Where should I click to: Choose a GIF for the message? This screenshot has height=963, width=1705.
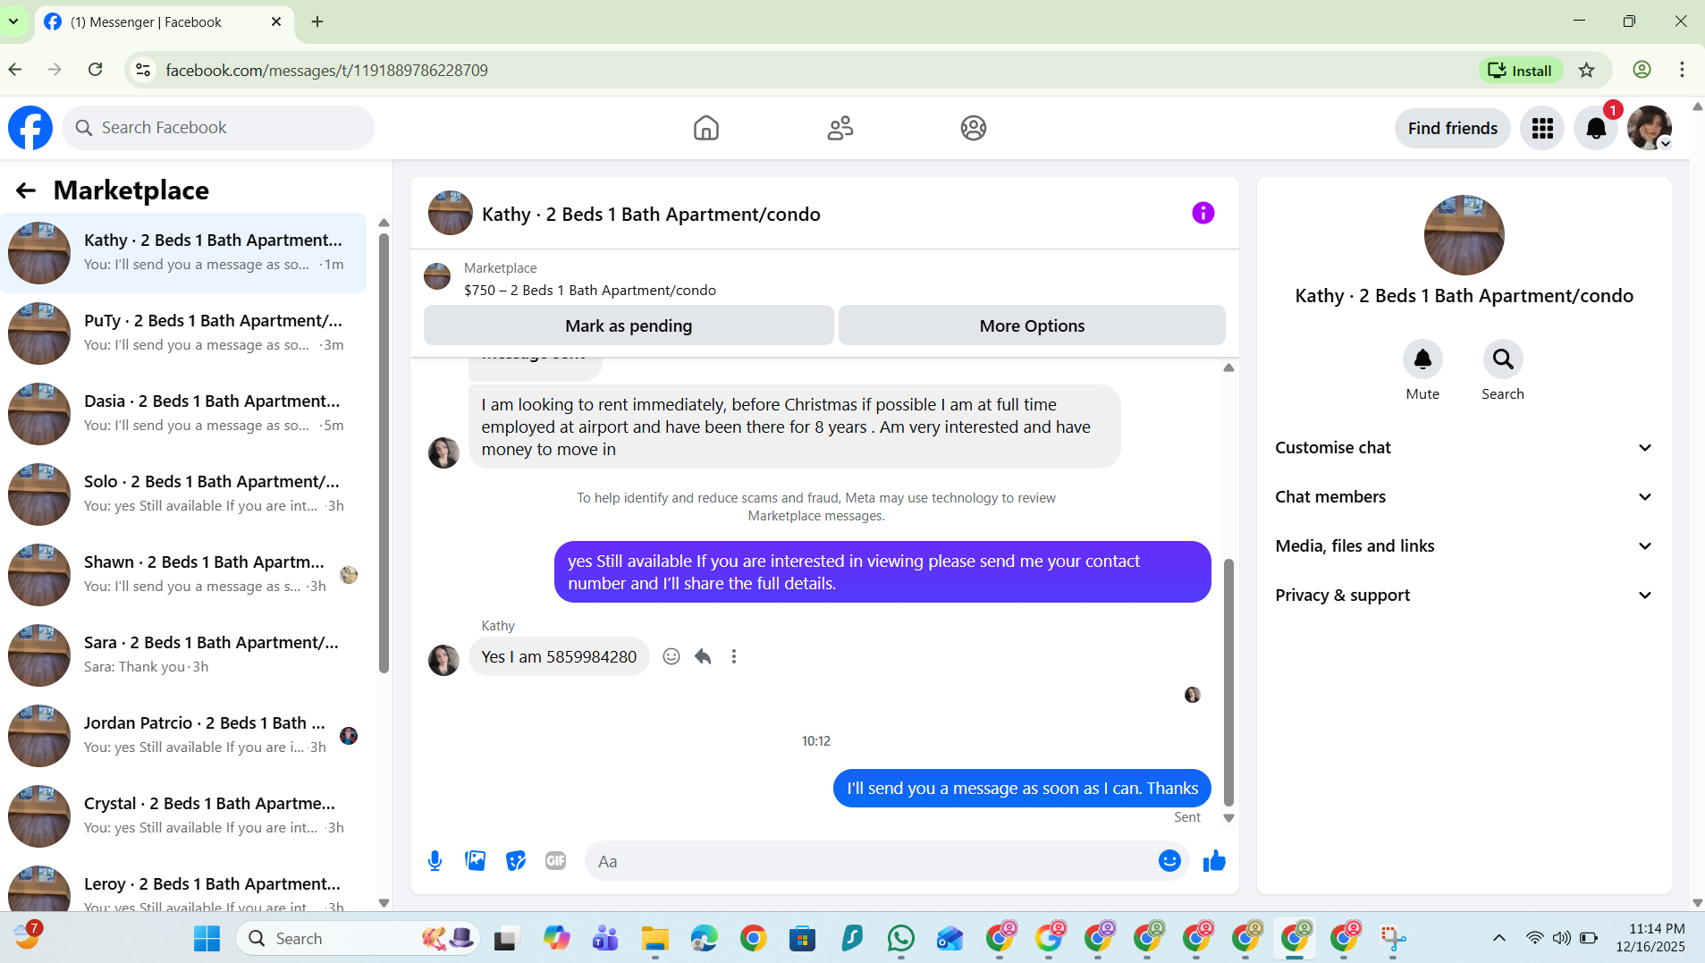click(x=556, y=861)
